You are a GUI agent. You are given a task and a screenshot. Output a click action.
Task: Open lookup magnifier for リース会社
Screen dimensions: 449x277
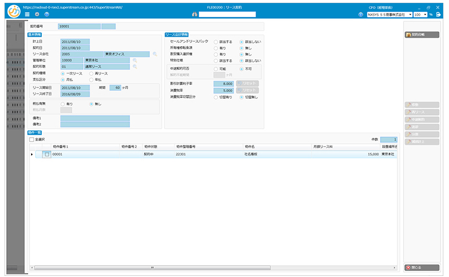(155, 54)
